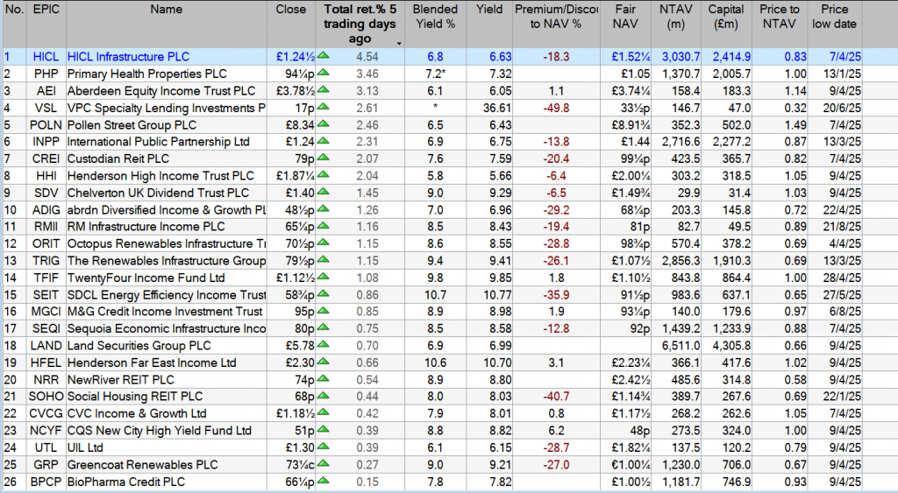Click the €1.00¼ fair NAV value
The height and width of the screenshot is (493, 898).
tap(631, 465)
